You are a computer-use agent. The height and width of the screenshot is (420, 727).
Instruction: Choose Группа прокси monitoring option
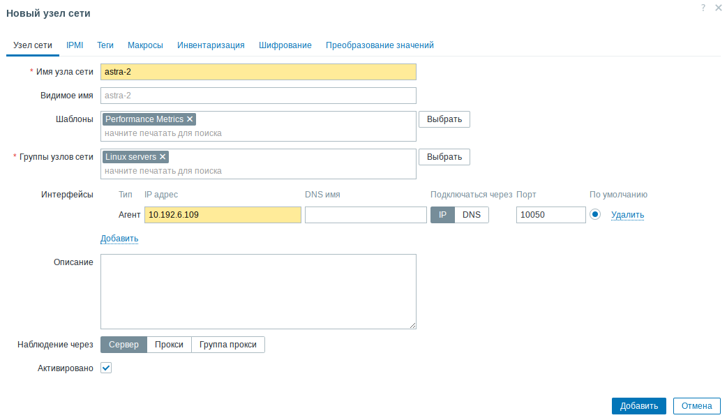(x=228, y=345)
